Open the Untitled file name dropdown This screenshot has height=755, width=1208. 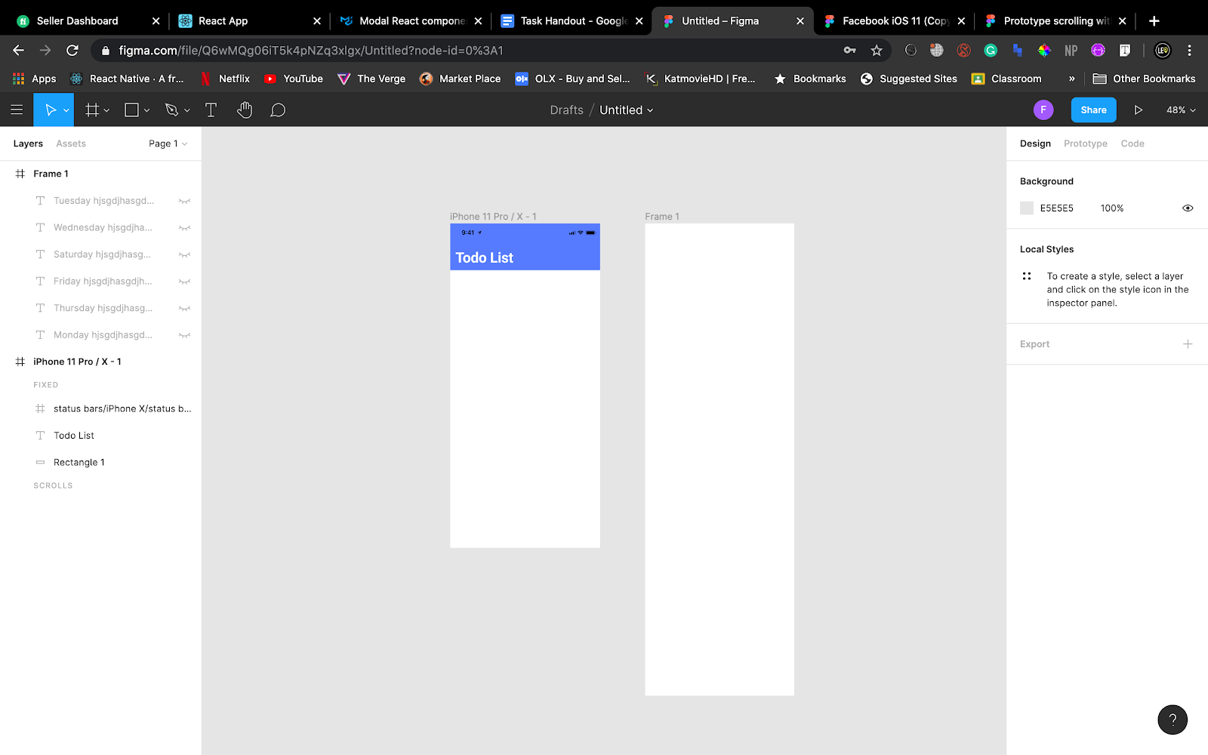tap(626, 110)
